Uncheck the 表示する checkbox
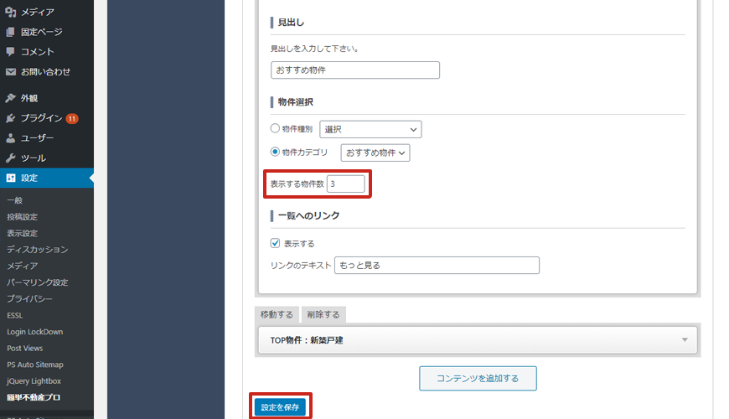 pos(275,243)
